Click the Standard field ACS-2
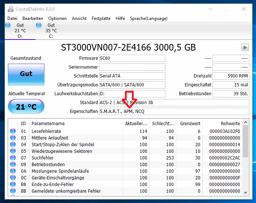Screen dimensions: 256x203 tap(174, 102)
